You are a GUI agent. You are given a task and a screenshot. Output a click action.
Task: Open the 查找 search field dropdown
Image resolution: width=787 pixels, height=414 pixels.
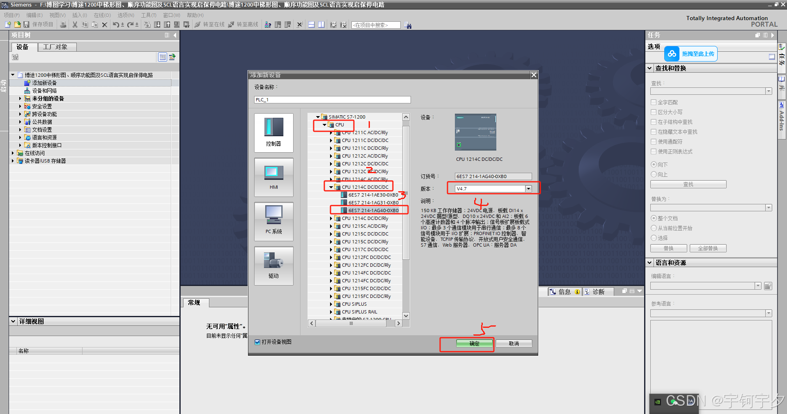pos(769,91)
